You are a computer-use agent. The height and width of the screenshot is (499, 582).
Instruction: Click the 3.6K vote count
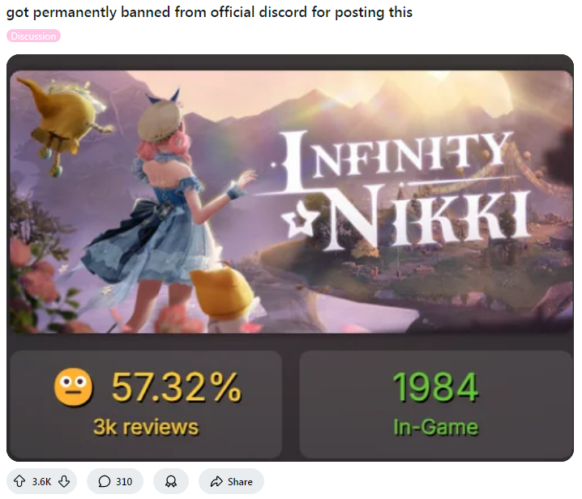41,481
